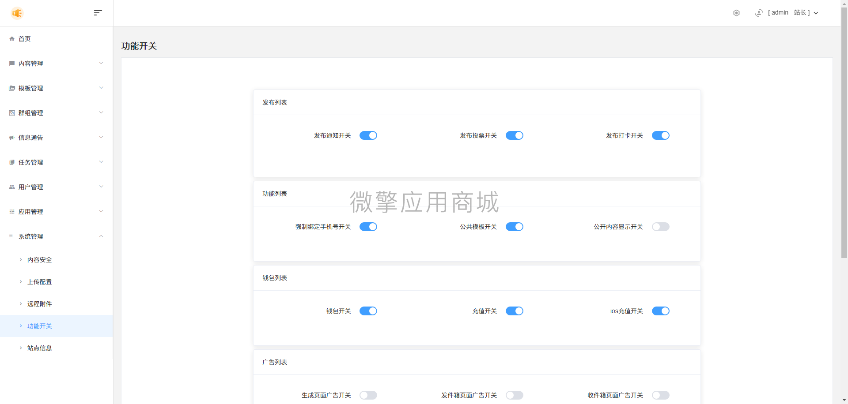This screenshot has height=404, width=848.
Task: Expand 信息通告 with its chevron arrow
Action: click(x=101, y=137)
